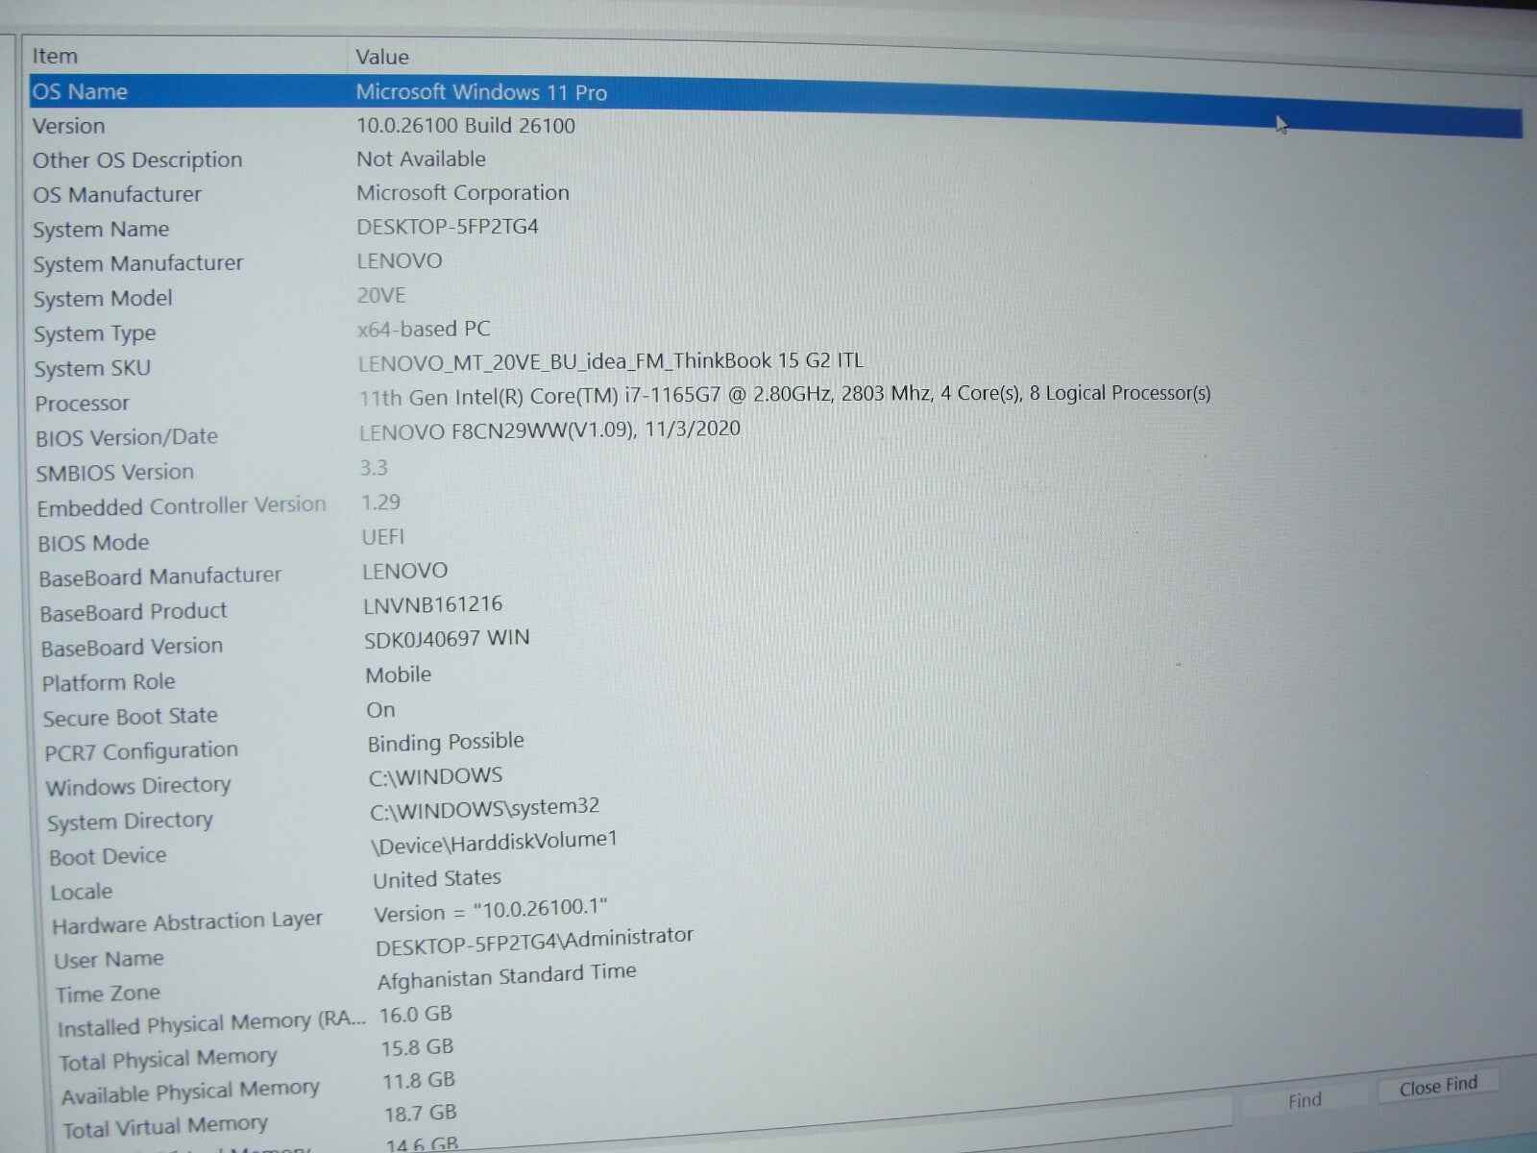This screenshot has height=1153, width=1537.
Task: Select the System Manufacturer row
Action: [x=138, y=263]
